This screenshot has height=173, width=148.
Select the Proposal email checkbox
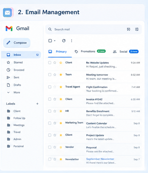50,147
